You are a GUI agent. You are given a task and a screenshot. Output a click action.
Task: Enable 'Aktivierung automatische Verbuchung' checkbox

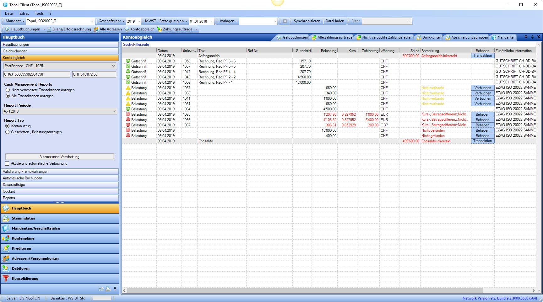(7, 163)
